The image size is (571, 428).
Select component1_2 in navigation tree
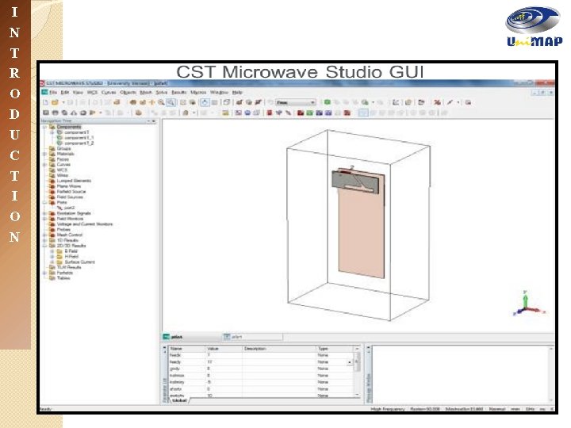click(79, 143)
